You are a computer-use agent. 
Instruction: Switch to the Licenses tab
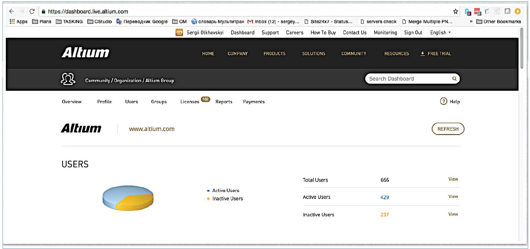click(x=190, y=102)
